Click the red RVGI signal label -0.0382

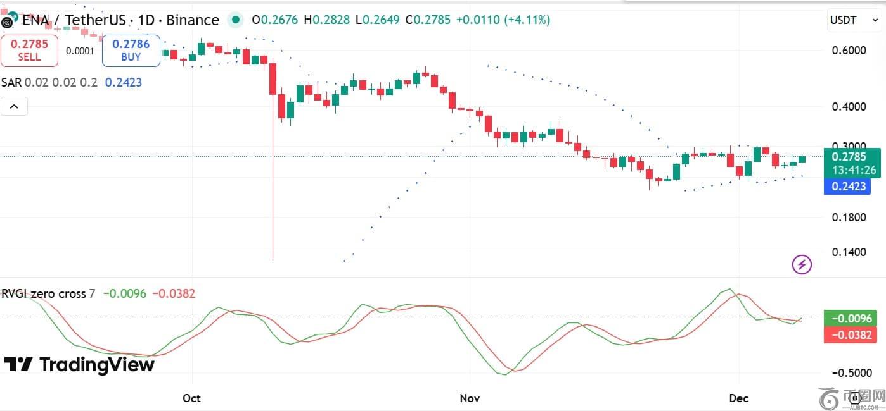pos(850,334)
